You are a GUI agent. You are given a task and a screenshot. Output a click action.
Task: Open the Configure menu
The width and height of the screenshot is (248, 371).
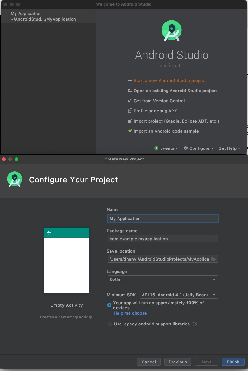tap(198, 148)
